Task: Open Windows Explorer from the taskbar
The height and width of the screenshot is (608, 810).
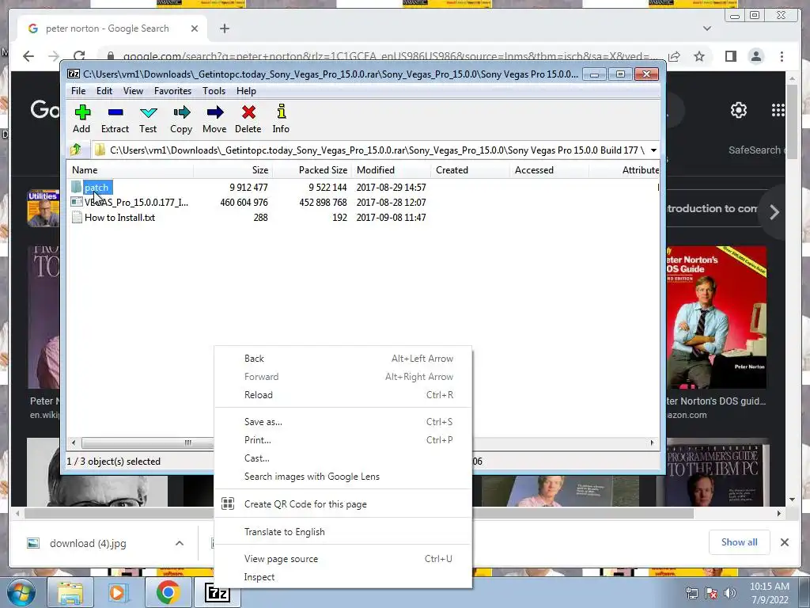Action: point(70,593)
